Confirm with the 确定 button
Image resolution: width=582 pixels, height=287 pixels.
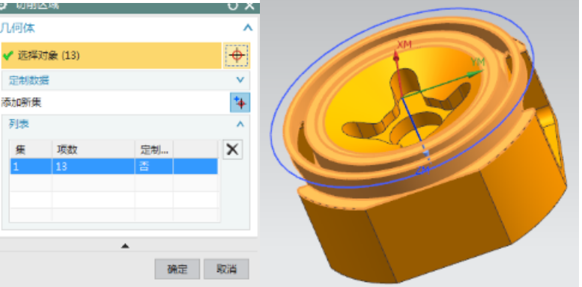(x=178, y=269)
